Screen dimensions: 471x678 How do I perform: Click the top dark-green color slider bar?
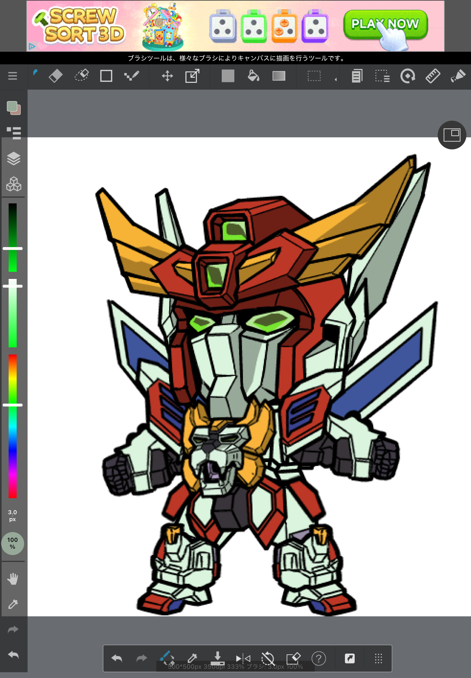coord(12,237)
